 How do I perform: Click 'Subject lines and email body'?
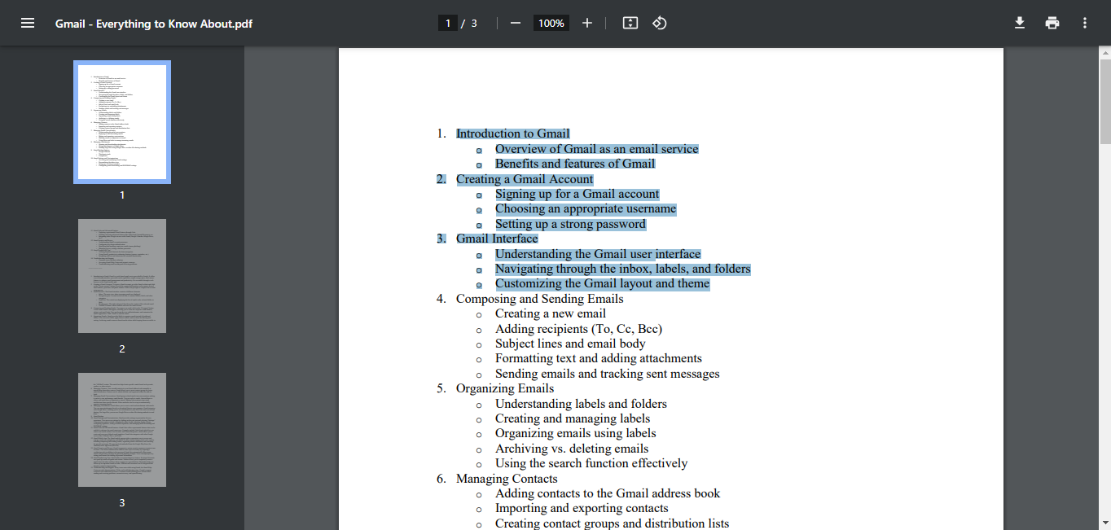click(570, 344)
